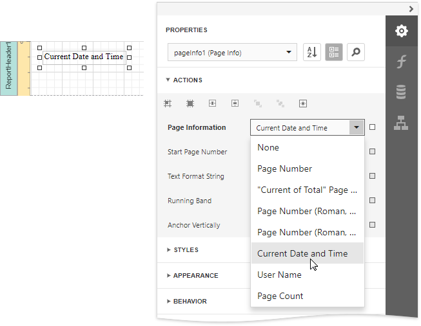Click the search properties magnifier icon
421x326 pixels.
coord(355,53)
